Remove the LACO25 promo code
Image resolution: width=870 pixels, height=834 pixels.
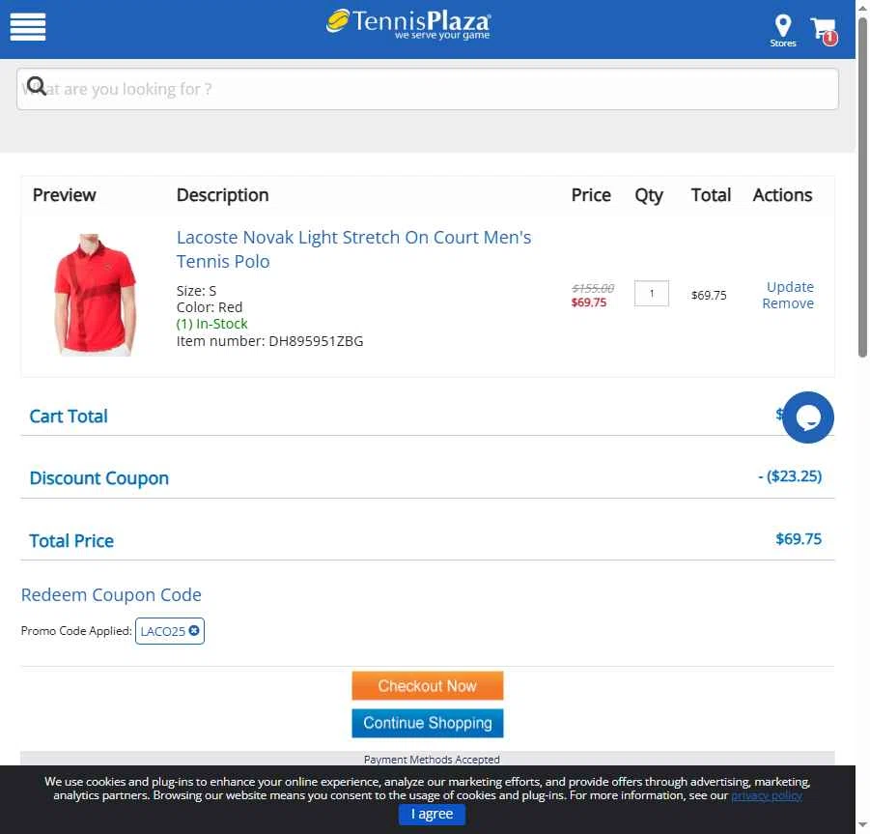pyautogui.click(x=194, y=630)
